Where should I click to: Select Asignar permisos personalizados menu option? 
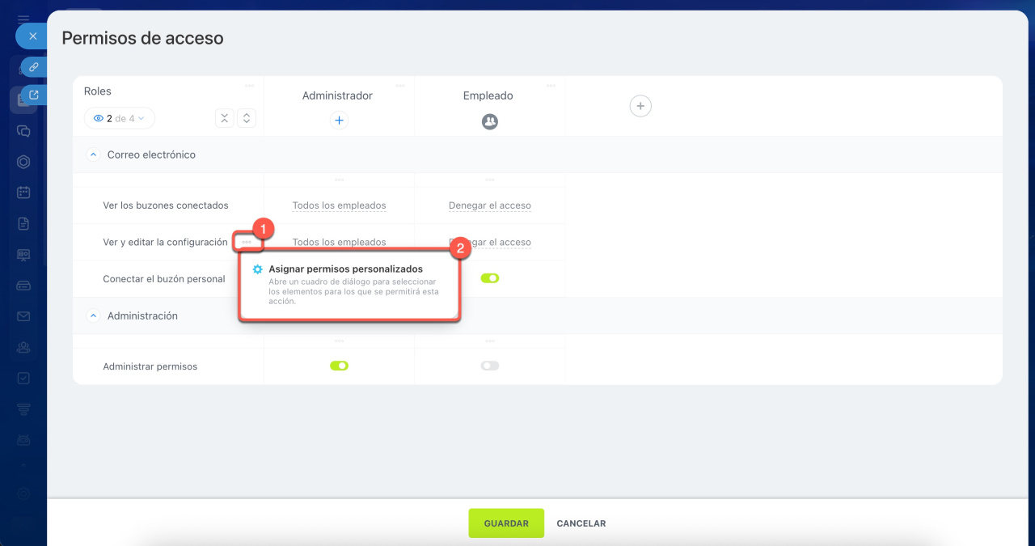tap(345, 269)
